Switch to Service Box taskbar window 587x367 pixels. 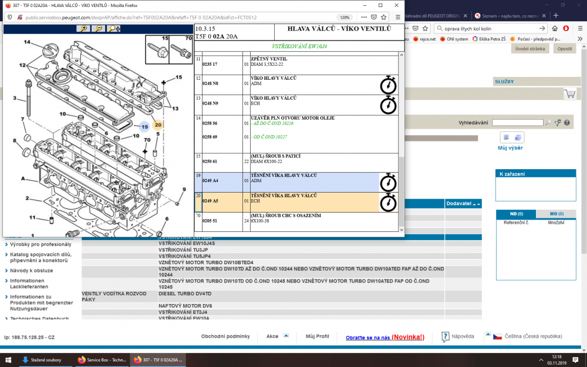pos(102,360)
